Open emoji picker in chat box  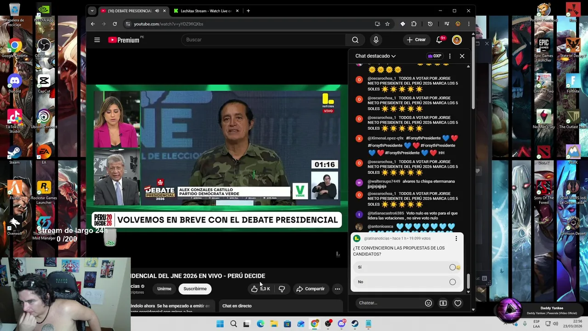click(x=428, y=303)
